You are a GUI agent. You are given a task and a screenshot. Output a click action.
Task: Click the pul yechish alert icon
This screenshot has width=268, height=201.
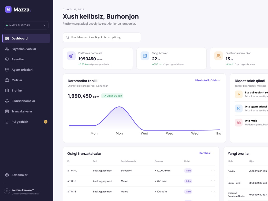click(239, 94)
